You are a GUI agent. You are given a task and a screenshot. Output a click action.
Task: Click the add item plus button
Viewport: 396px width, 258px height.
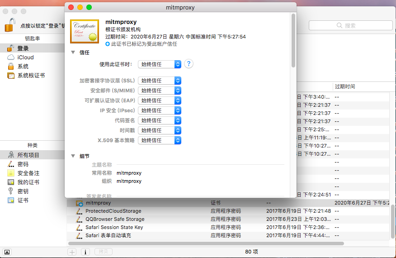72,252
